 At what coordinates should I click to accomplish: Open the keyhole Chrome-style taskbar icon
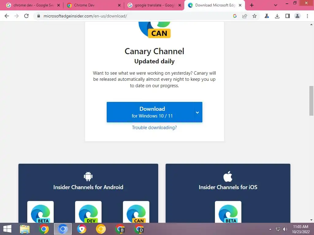point(82,229)
